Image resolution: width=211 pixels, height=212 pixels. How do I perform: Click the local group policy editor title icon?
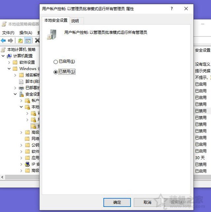pos(4,24)
